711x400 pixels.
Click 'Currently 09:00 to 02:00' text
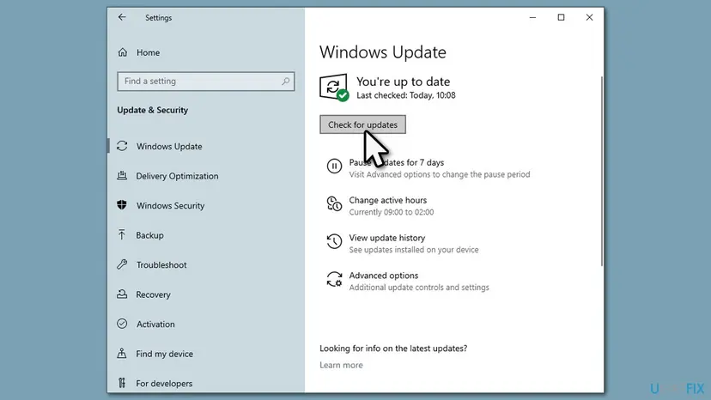(392, 212)
